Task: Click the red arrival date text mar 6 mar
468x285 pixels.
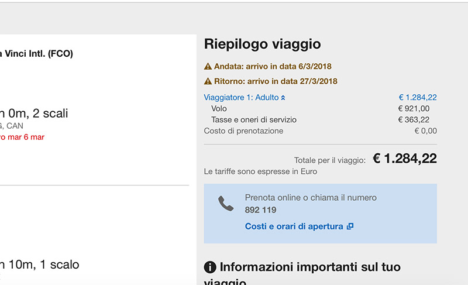Action: (x=22, y=138)
